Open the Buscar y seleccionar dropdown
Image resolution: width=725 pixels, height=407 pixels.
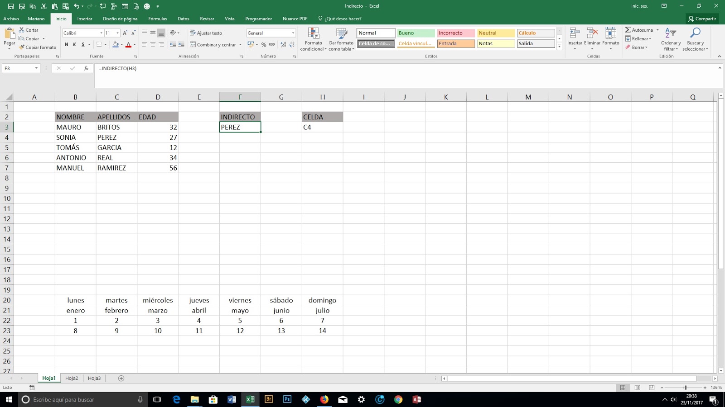695,39
